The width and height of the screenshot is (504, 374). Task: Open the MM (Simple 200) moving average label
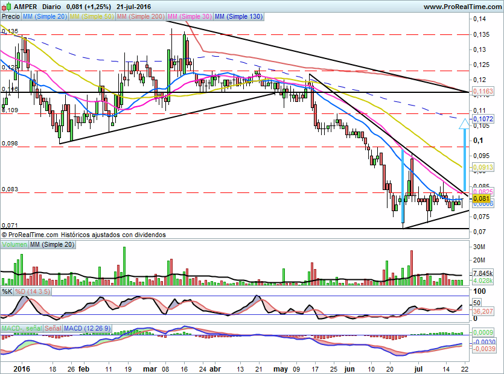pos(141,16)
